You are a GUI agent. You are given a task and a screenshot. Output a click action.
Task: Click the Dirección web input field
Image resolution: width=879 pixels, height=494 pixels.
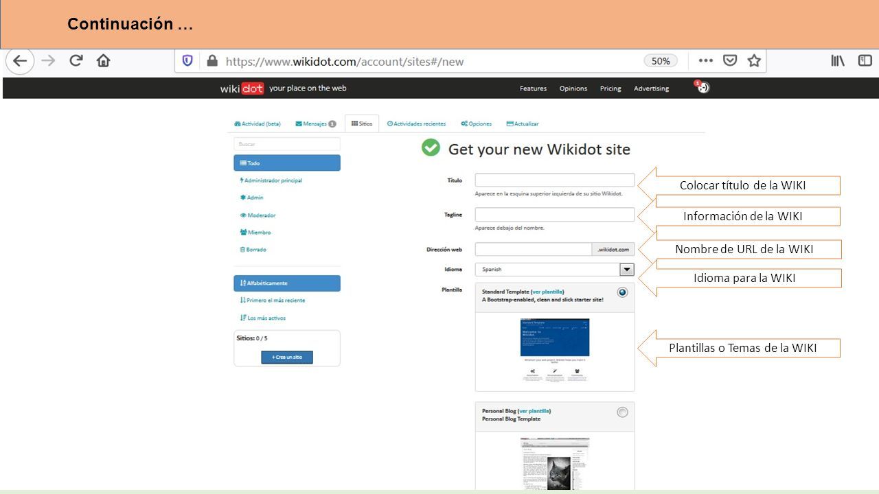click(534, 249)
